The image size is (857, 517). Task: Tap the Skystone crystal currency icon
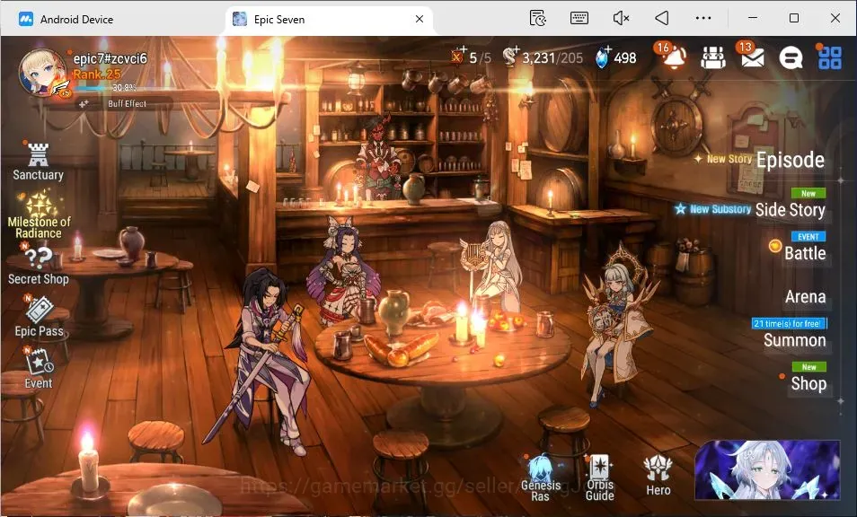point(602,57)
